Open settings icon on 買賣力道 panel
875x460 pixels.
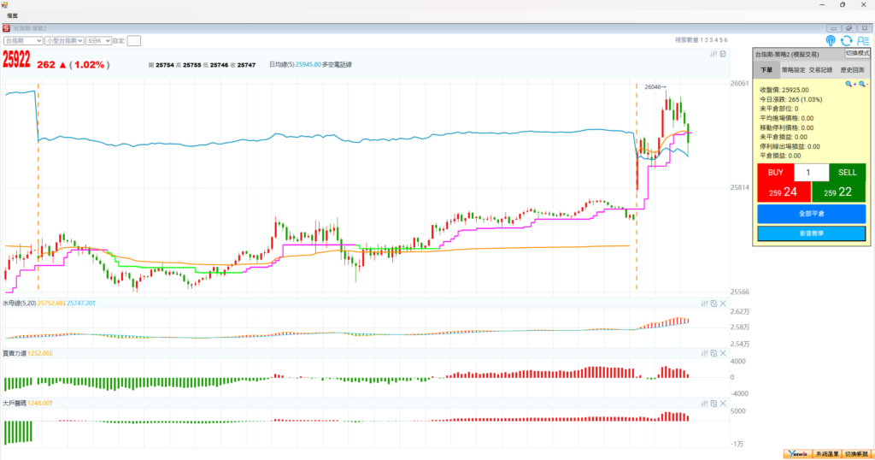click(704, 353)
